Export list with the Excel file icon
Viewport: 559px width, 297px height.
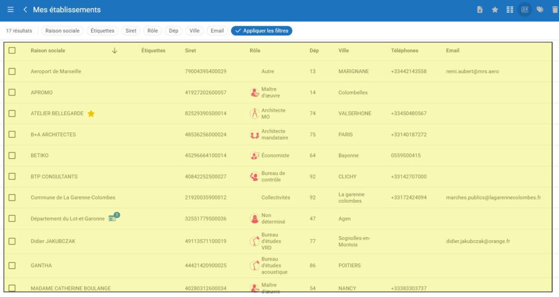480,10
